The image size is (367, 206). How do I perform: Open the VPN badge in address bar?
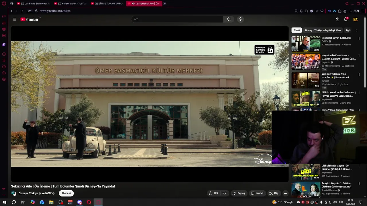coord(30,11)
